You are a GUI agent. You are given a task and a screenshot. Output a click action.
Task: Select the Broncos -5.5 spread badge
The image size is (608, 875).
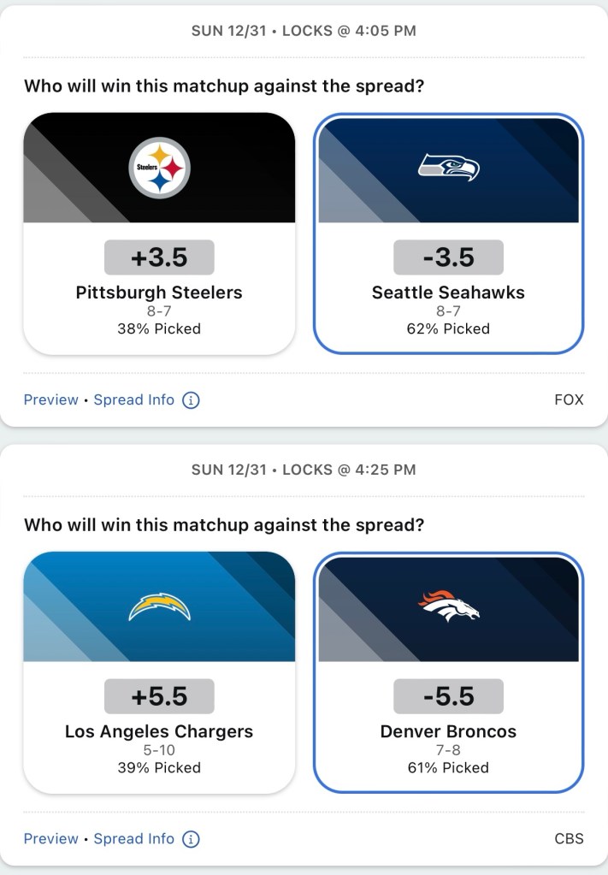pos(448,696)
